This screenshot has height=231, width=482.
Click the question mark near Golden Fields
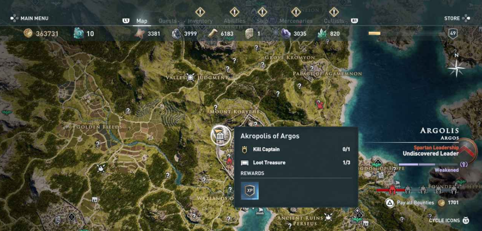(x=98, y=144)
